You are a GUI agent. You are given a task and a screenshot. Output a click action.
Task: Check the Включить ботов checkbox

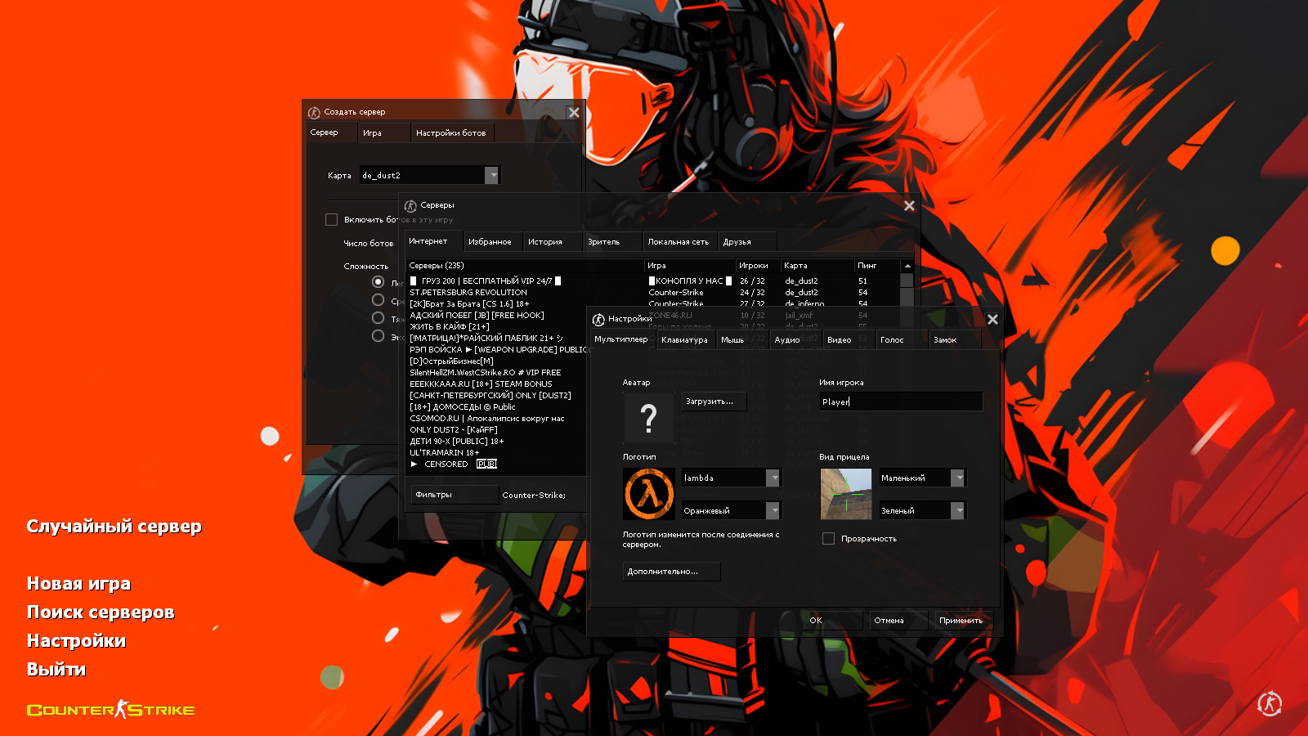click(x=331, y=220)
